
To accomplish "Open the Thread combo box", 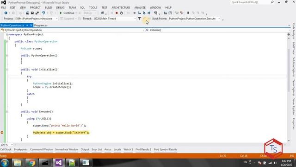I will [114, 19].
